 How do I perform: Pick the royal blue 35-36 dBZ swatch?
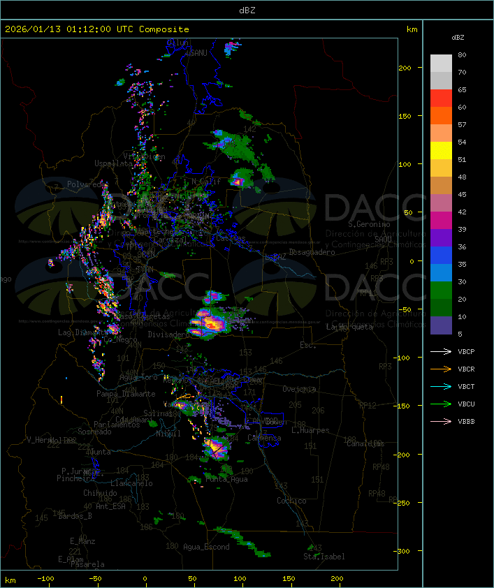coord(441,255)
